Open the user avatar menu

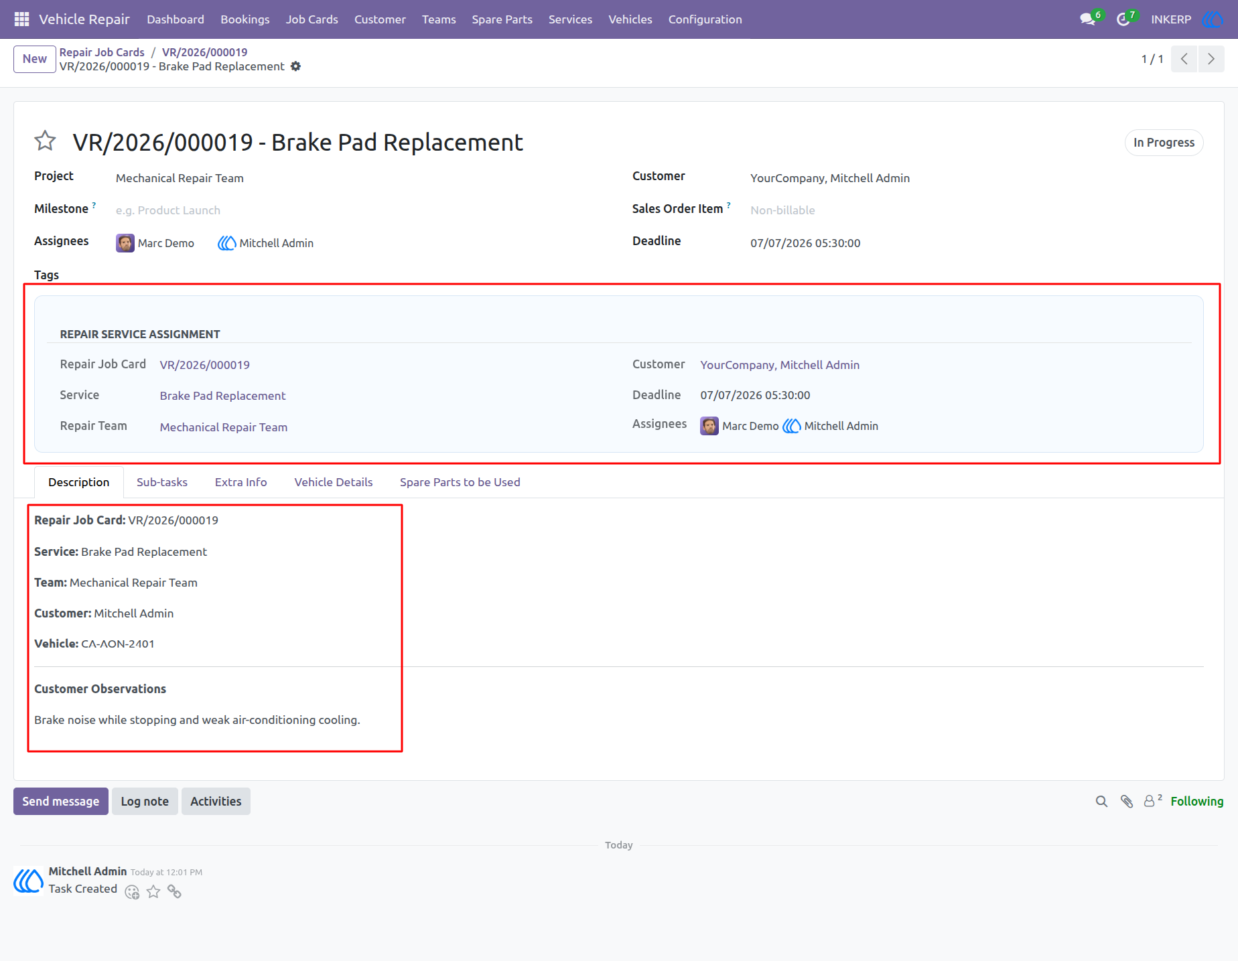point(1213,19)
